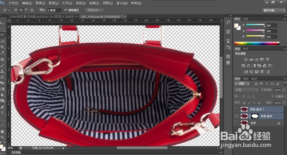The image size is (287, 155).
Task: Choose New Selection mode icon
Action: click(x=16, y=10)
